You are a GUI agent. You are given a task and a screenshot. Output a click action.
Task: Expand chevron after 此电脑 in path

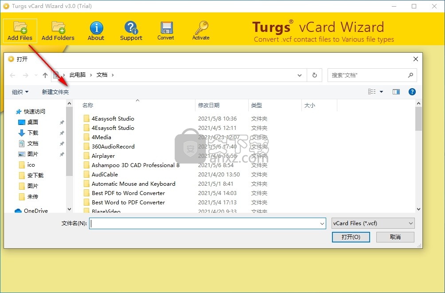pos(91,75)
